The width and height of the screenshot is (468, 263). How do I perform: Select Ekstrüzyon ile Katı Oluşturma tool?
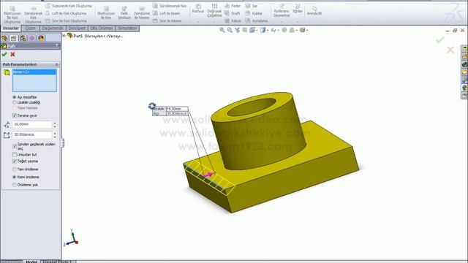12,15
